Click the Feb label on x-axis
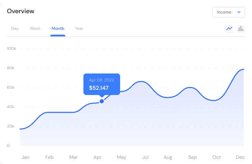Screen dimensions: 252x164 [49, 157]
